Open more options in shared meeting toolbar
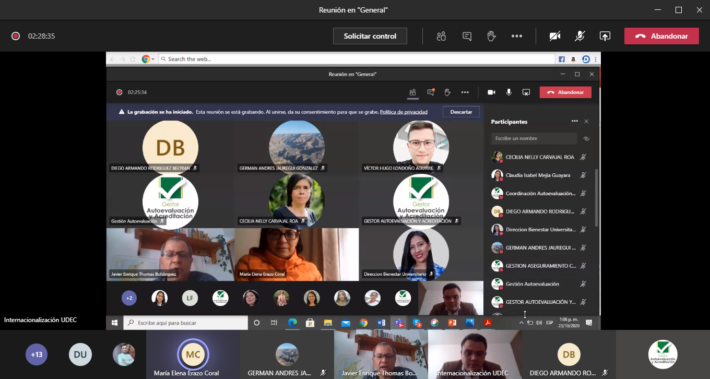The image size is (710, 379). pos(465,92)
